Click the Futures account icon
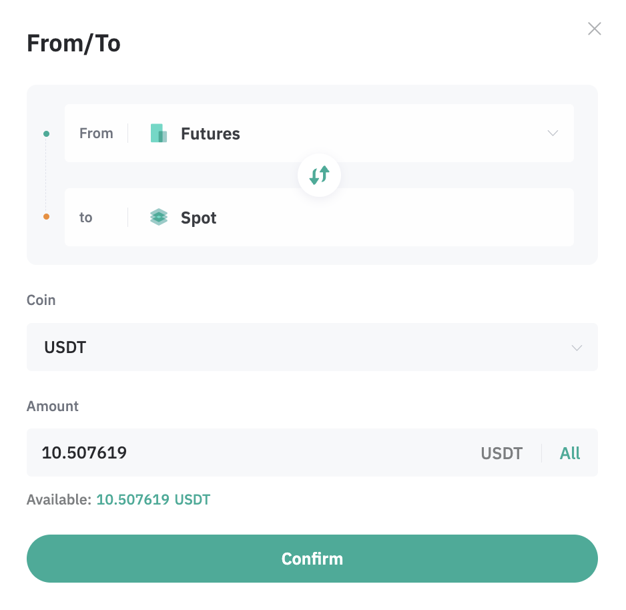The width and height of the screenshot is (626, 610). click(x=158, y=133)
